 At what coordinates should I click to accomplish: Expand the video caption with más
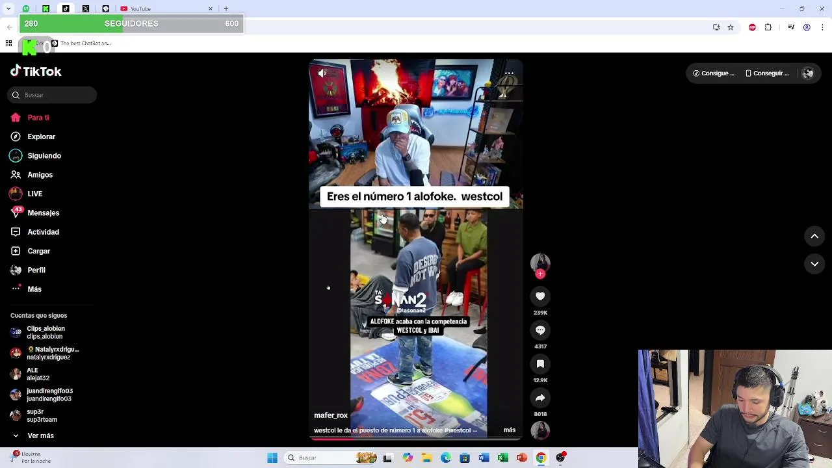(510, 430)
